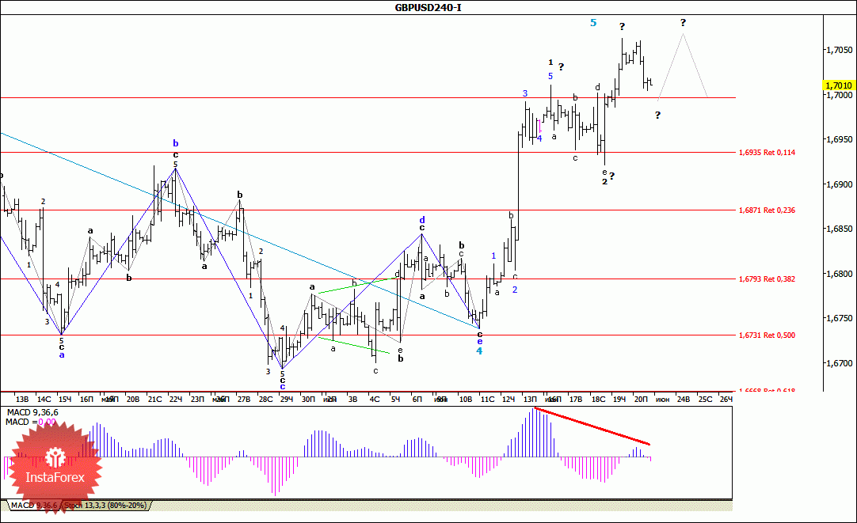Image resolution: width=857 pixels, height=523 pixels.
Task: Click the 11C date label on time axis
Action: 488,399
